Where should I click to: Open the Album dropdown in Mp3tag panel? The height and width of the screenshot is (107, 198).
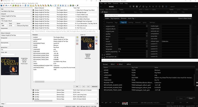[31, 21]
